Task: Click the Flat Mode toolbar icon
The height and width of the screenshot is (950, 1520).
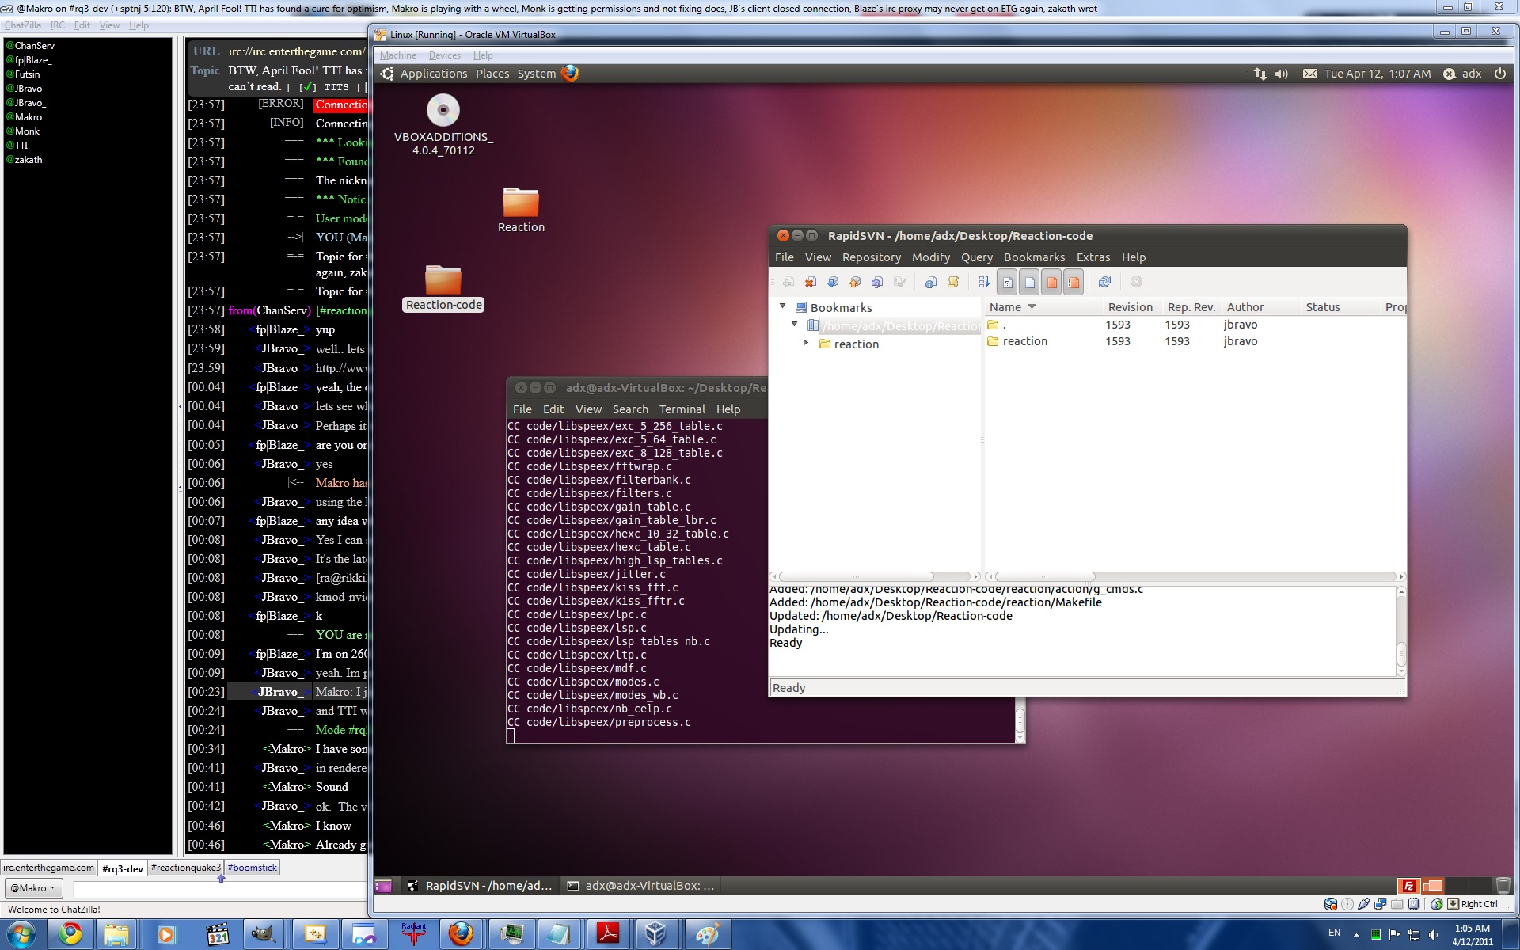Action: 984,282
